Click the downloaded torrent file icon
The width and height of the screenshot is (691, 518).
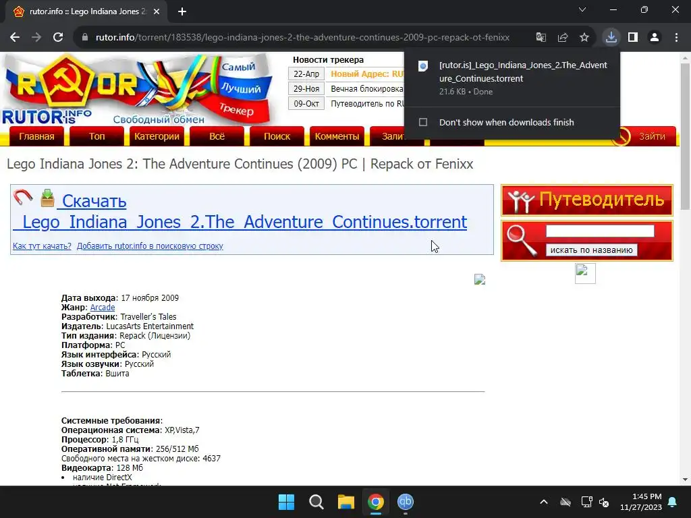[423, 67]
